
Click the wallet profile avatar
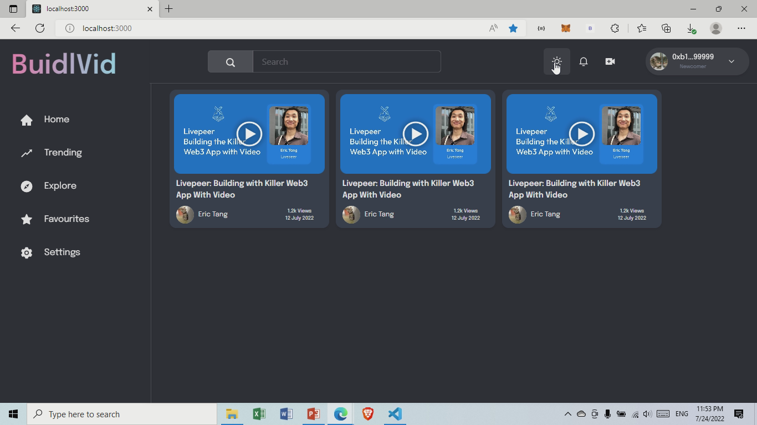pyautogui.click(x=658, y=61)
